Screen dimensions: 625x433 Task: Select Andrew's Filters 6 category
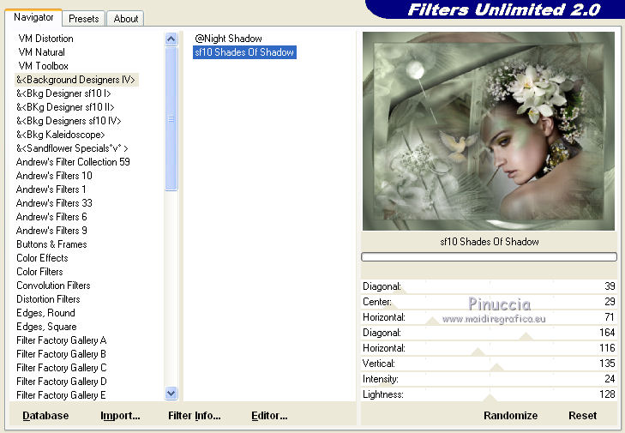pyautogui.click(x=51, y=216)
